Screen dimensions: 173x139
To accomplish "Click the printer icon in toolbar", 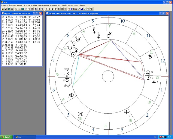I will click(x=12, y=9).
